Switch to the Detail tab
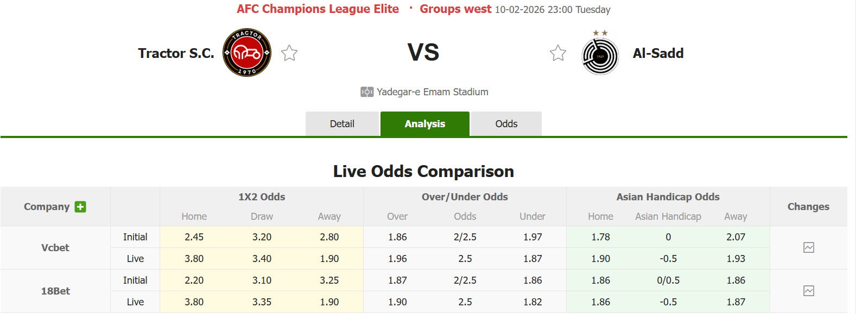The image size is (856, 314). pyautogui.click(x=342, y=124)
